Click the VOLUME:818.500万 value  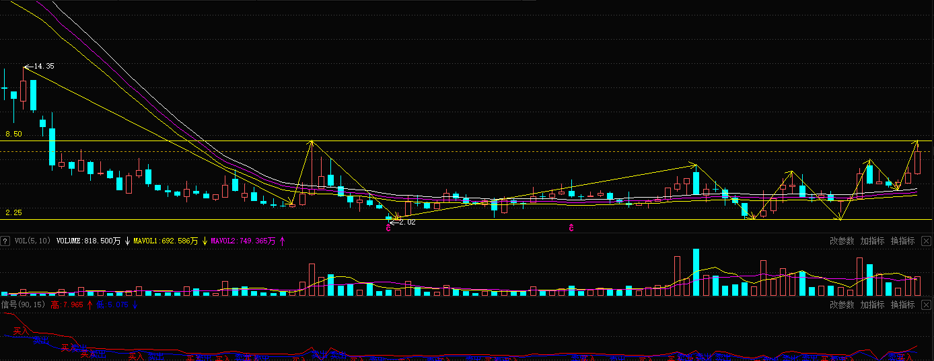[88, 241]
